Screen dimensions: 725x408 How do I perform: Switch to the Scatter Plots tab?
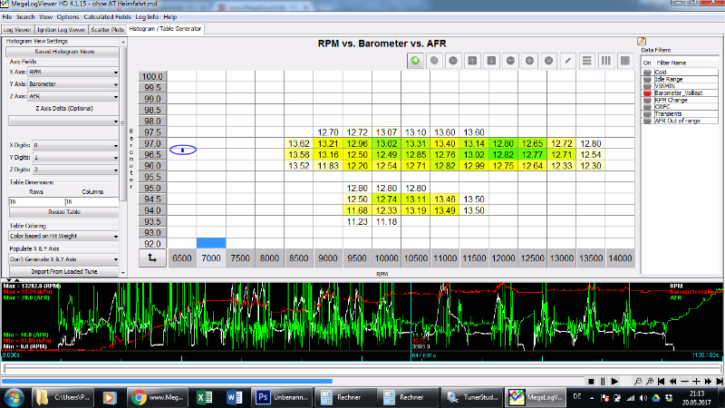[107, 29]
